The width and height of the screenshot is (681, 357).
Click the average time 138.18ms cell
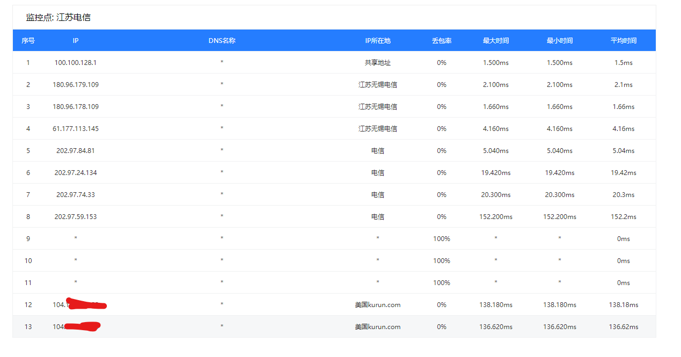[x=624, y=305]
